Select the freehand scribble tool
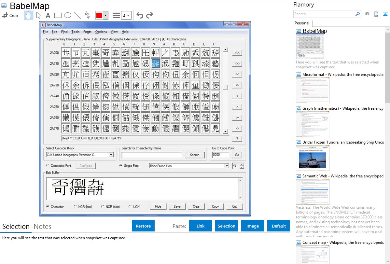Viewport: 390px width, 264px height. [87, 15]
